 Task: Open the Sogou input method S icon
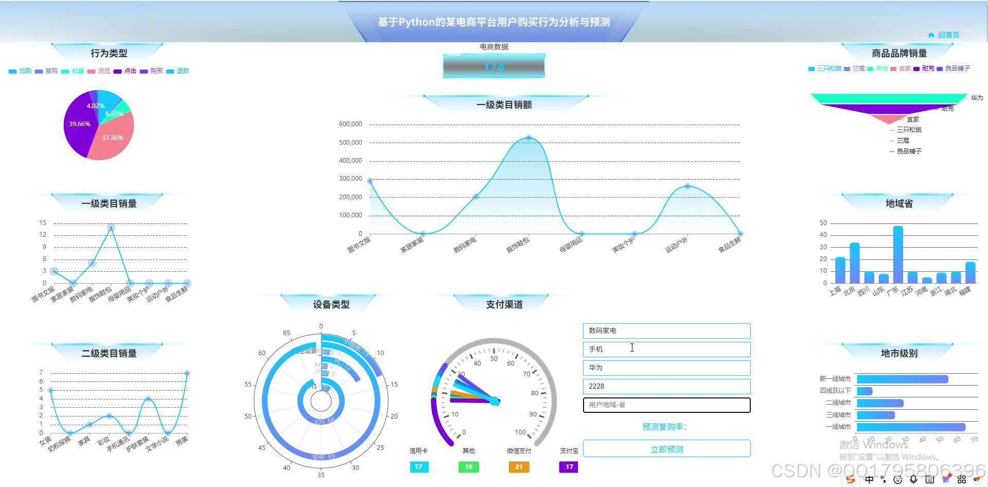pos(851,479)
